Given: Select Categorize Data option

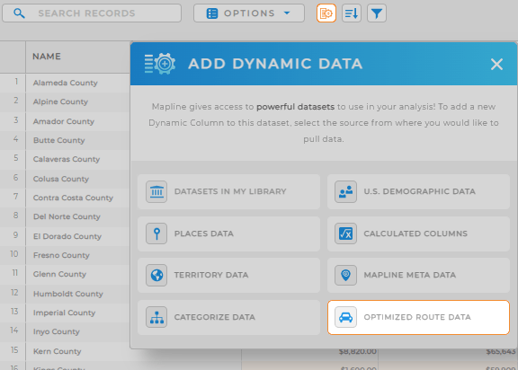Looking at the screenshot, I should (228, 317).
